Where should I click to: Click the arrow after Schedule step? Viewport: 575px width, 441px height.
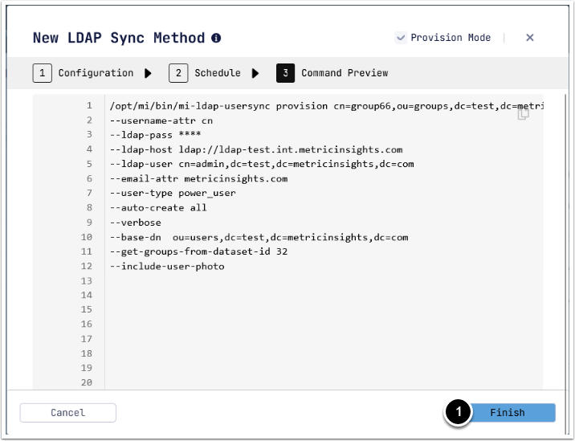tap(255, 73)
